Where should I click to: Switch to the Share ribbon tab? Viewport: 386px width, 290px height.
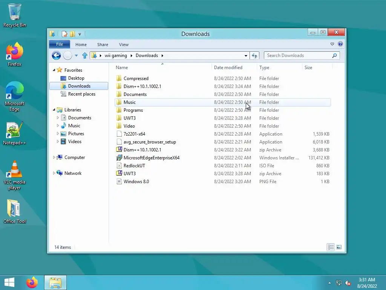(x=103, y=45)
